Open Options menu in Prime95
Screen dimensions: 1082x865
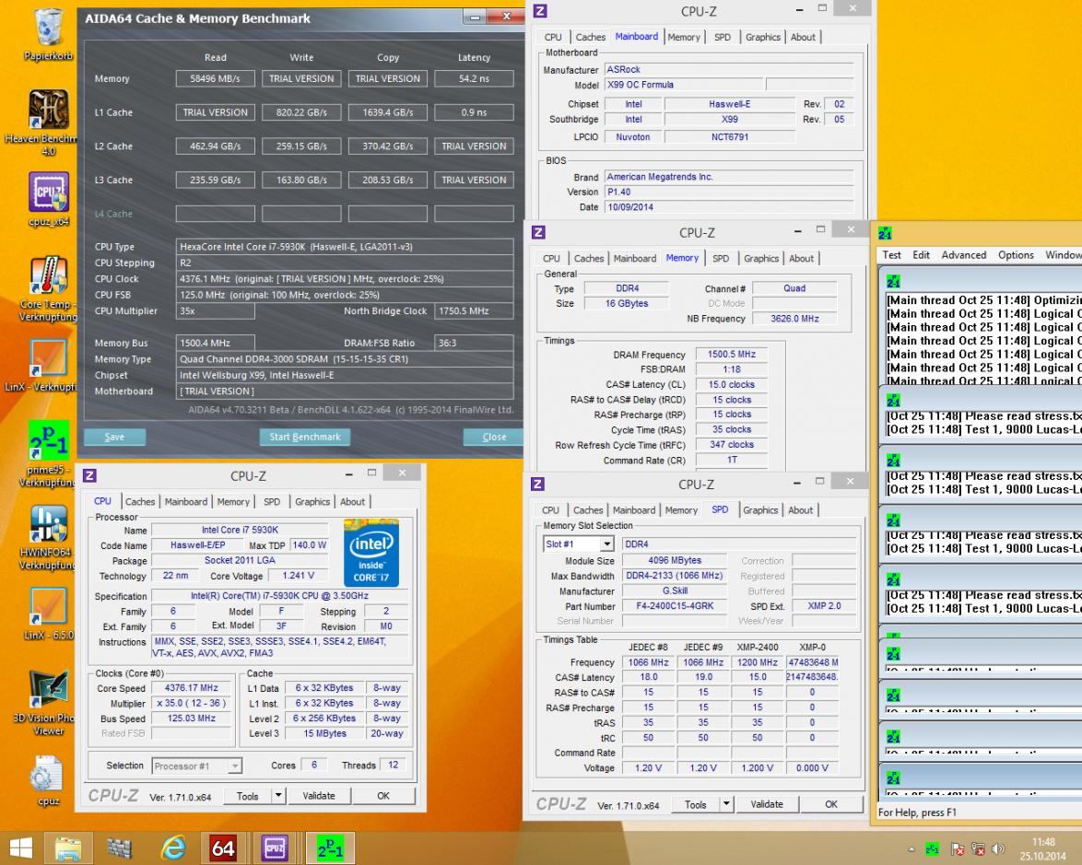1016,255
